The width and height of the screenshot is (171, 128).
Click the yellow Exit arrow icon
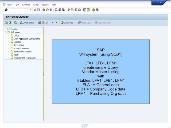47,10
